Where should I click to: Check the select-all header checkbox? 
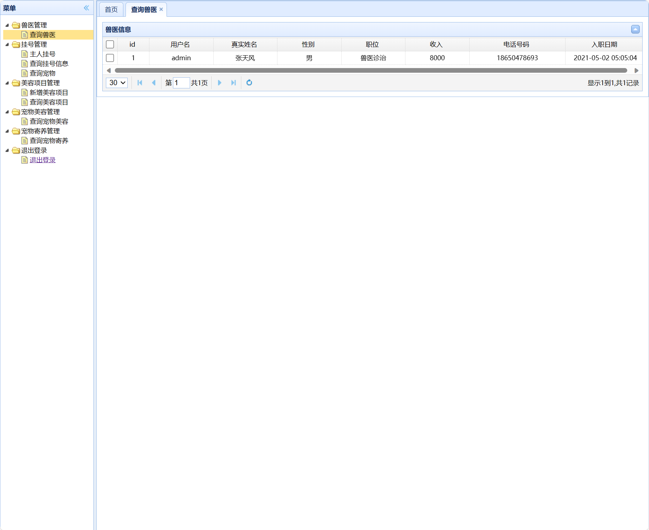click(x=110, y=44)
